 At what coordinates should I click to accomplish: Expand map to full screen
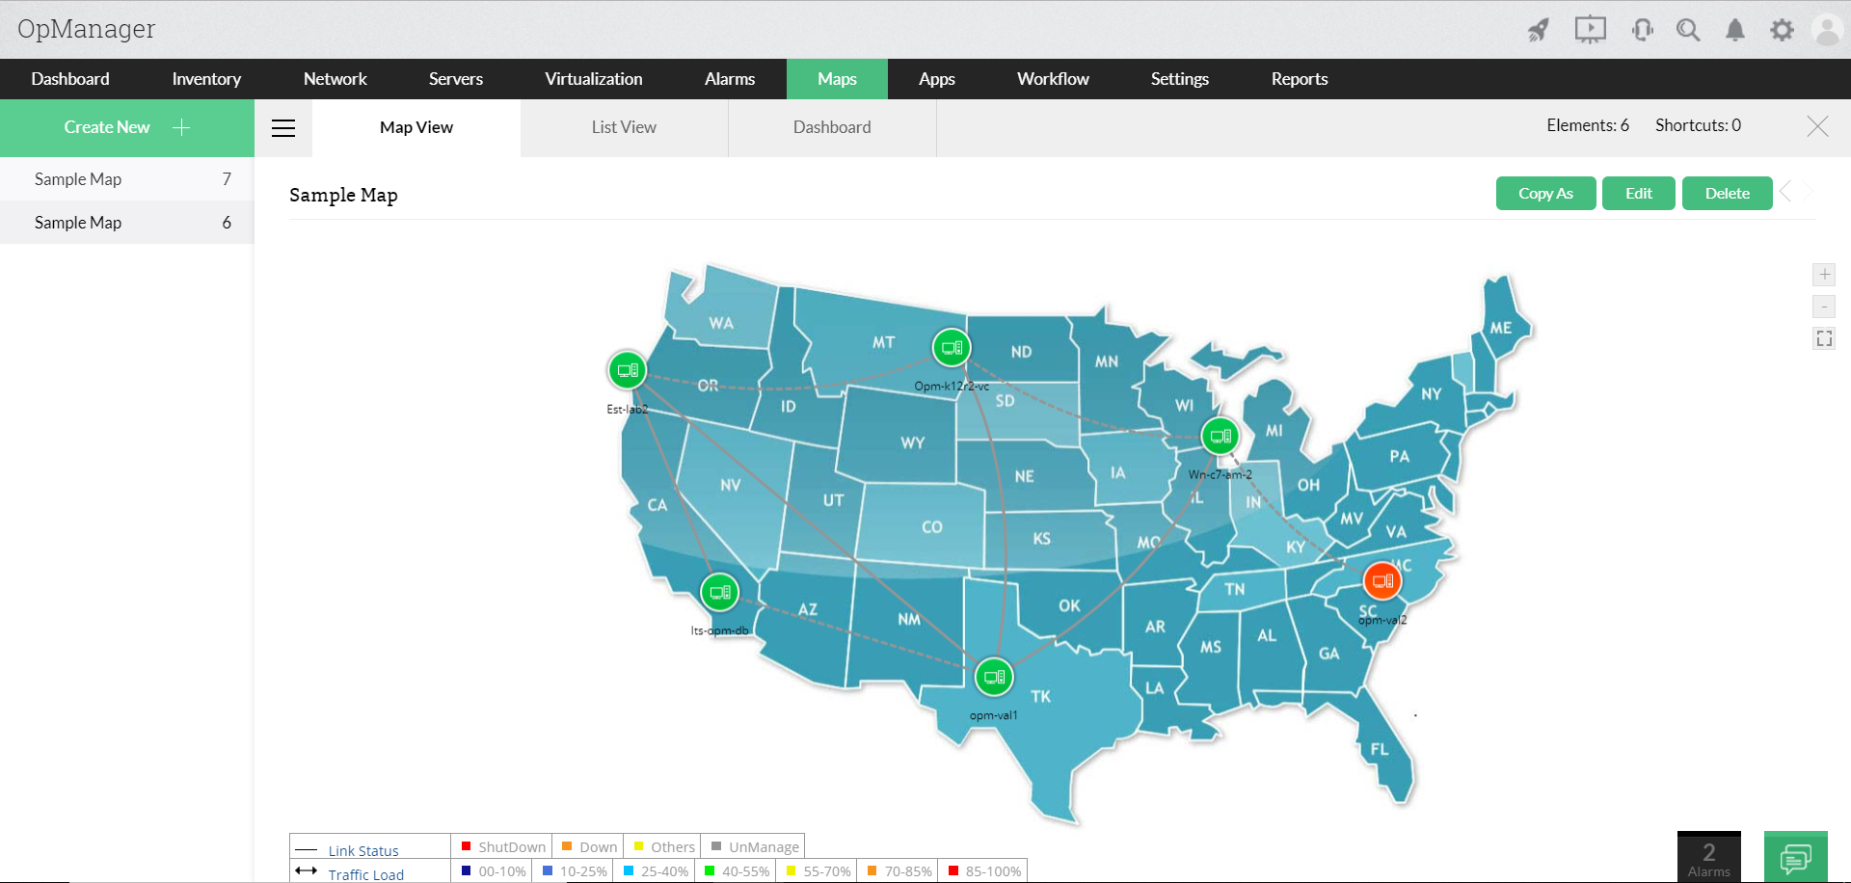(1824, 338)
